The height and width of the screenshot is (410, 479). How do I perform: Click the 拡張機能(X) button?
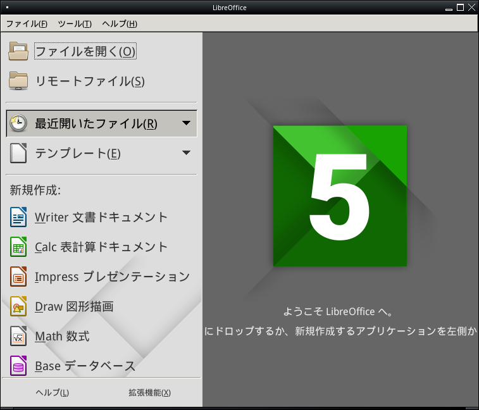tap(150, 392)
